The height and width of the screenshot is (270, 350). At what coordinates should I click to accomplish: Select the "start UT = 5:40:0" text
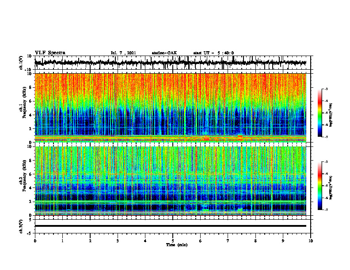pyautogui.click(x=213, y=53)
